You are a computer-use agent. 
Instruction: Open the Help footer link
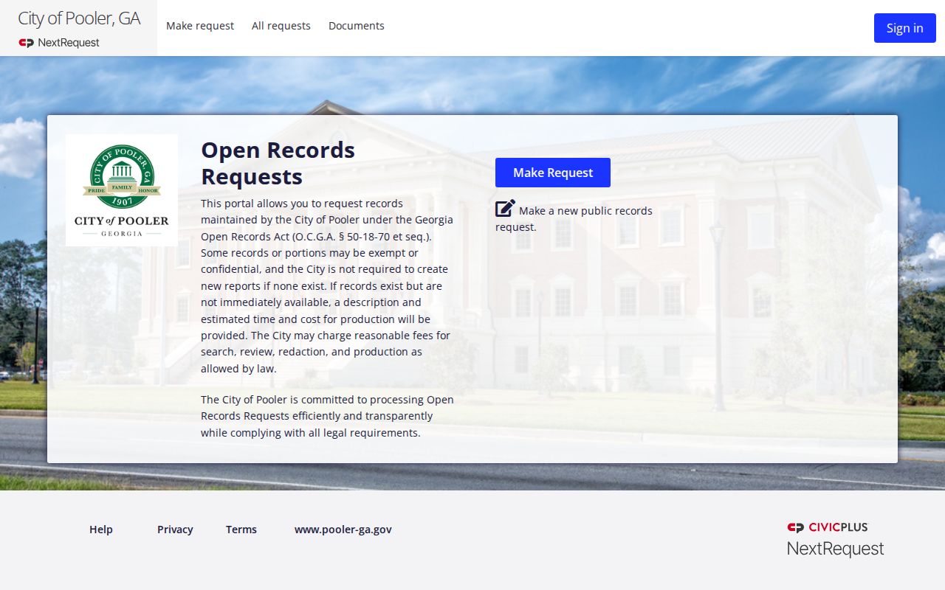click(x=101, y=530)
